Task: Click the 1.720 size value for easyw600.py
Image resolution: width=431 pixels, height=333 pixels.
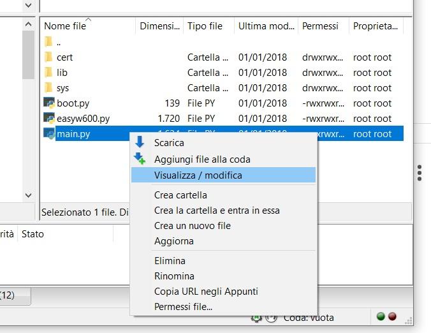Action: click(x=169, y=119)
